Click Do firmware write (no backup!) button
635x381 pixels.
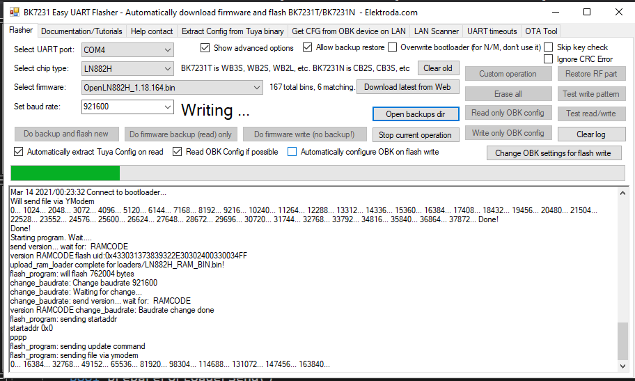304,134
